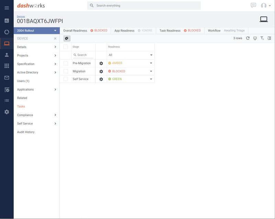The width and height of the screenshot is (275, 219).
Task: Click the App Readiness IGNORE status
Action: coord(145,31)
